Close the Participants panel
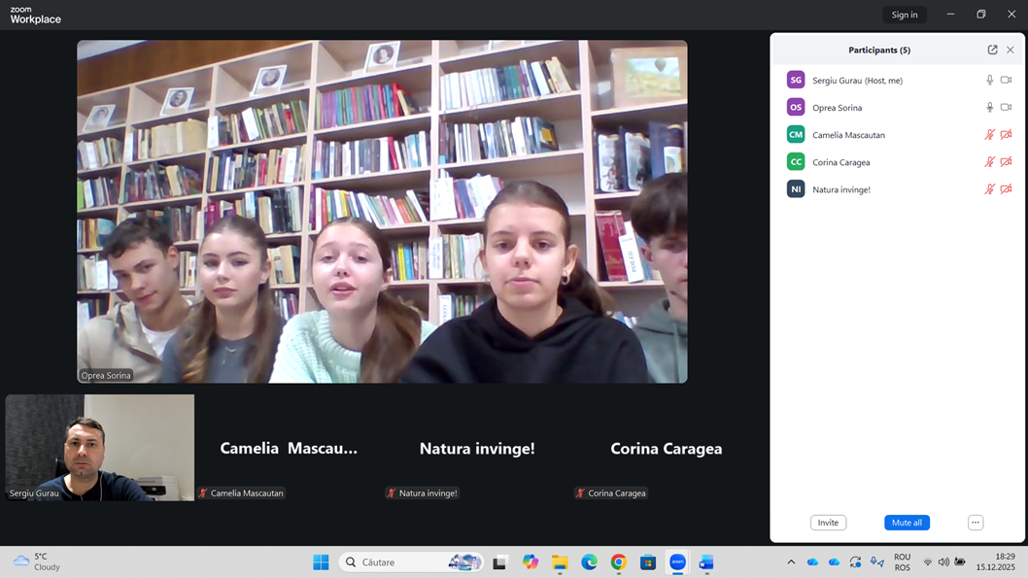Image resolution: width=1028 pixels, height=578 pixels. click(x=1011, y=50)
